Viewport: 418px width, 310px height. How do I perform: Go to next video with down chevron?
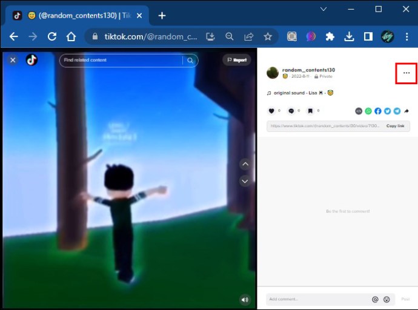pyautogui.click(x=245, y=182)
